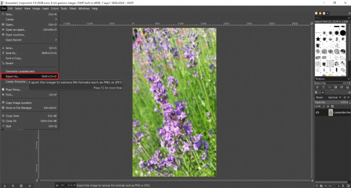Click Copy Image Location

tap(18, 103)
